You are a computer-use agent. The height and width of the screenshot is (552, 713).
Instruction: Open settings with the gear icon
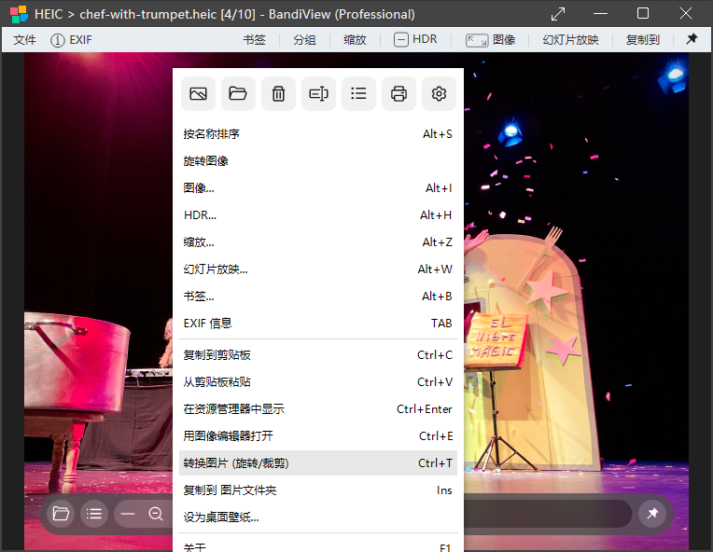click(440, 93)
